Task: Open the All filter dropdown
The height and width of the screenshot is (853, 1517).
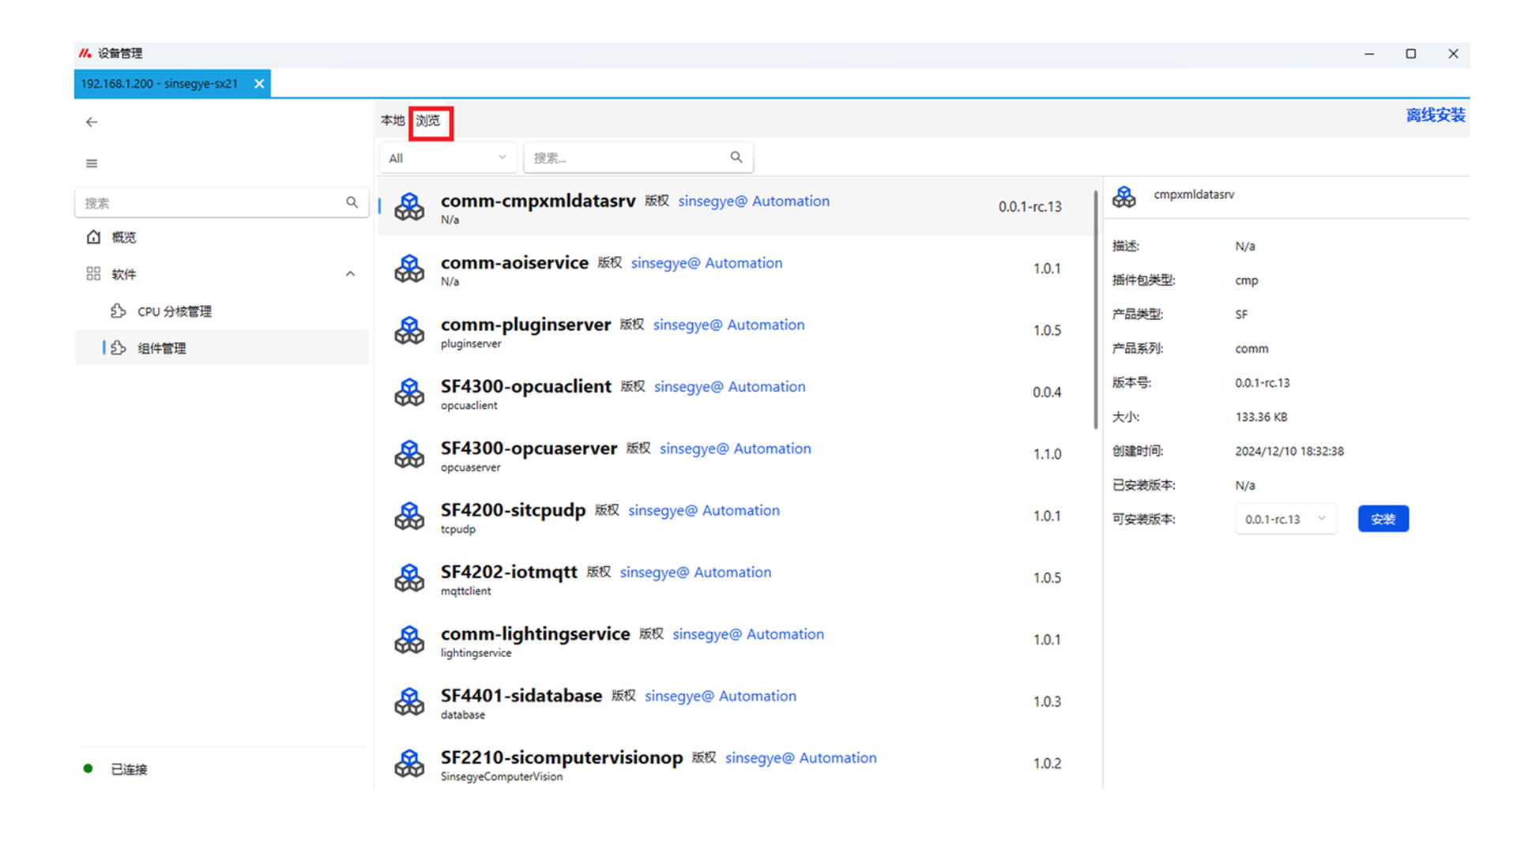Action: pyautogui.click(x=447, y=158)
